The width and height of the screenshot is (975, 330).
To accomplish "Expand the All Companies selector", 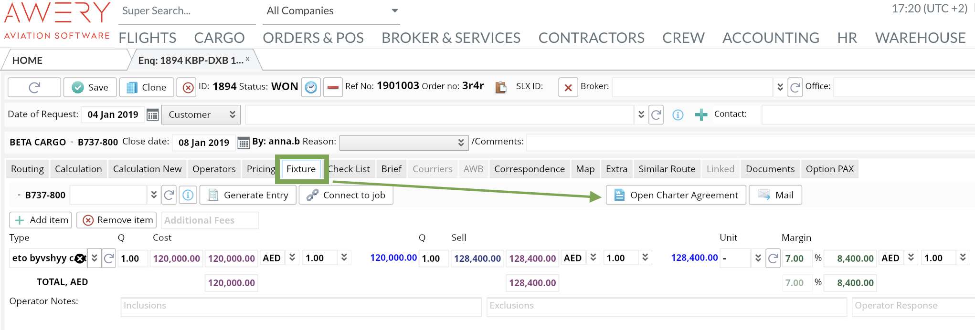I will click(394, 11).
